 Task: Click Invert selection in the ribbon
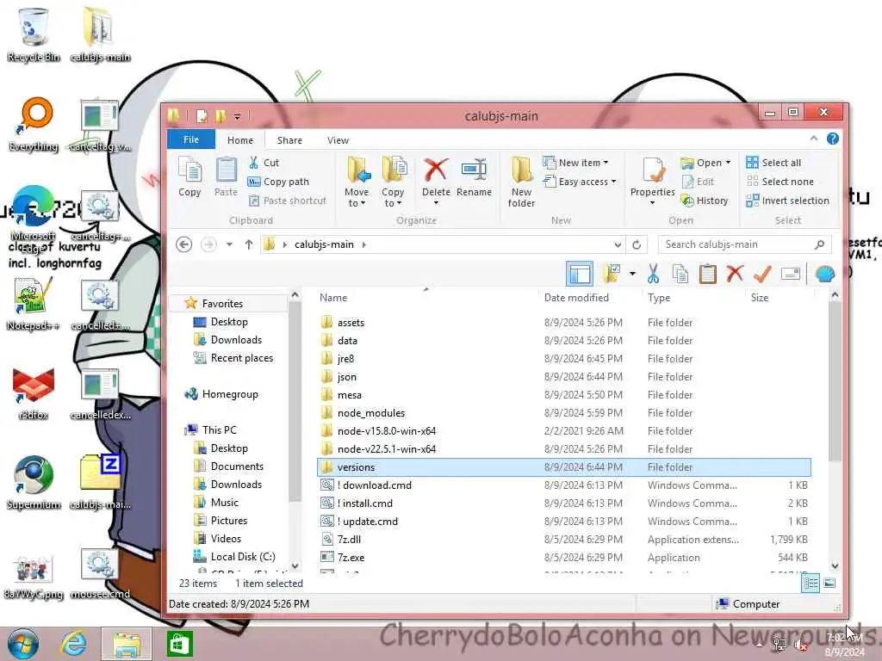[787, 201]
